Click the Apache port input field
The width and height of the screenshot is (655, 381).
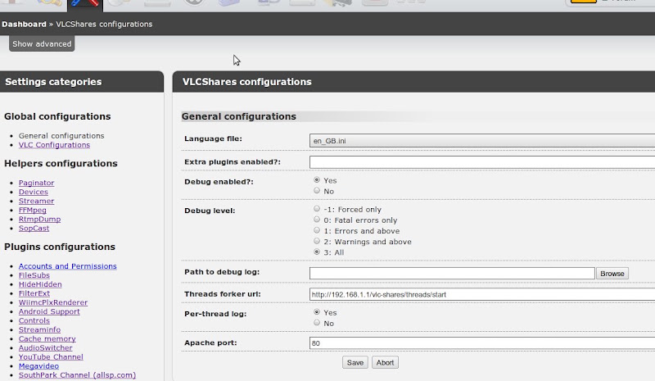click(482, 343)
